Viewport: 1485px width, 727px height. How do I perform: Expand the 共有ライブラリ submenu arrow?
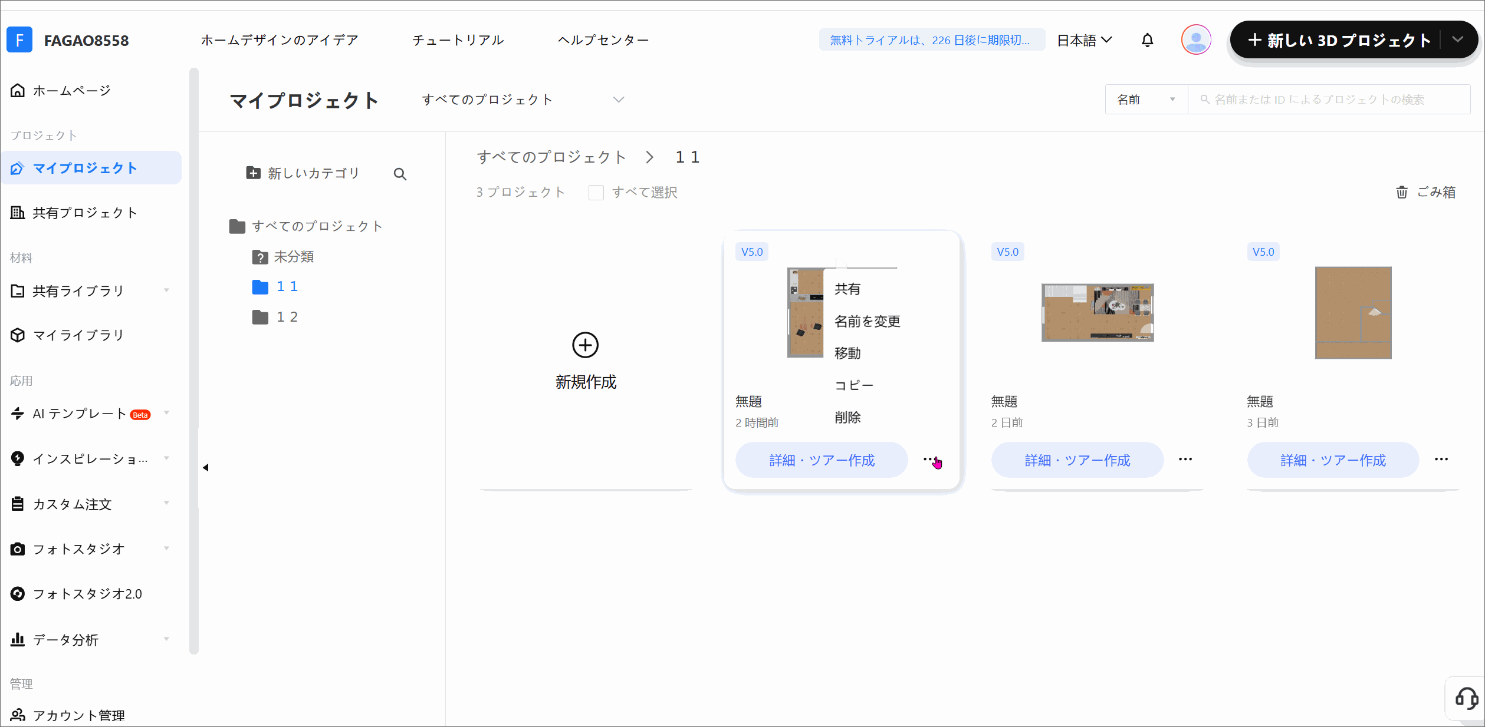pos(166,290)
